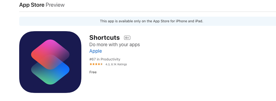Open the App Store header link
This screenshot has width=276, height=101.
click(x=32, y=5)
